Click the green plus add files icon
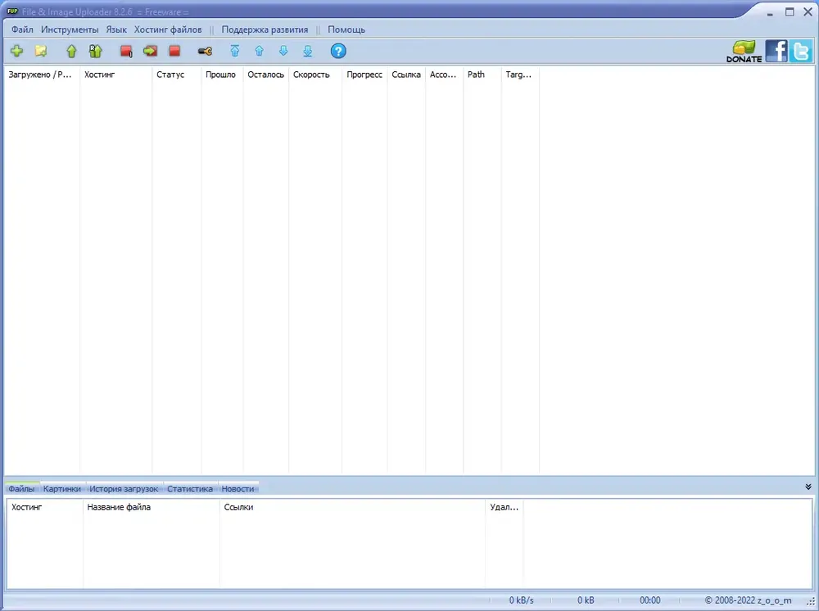 tap(16, 51)
